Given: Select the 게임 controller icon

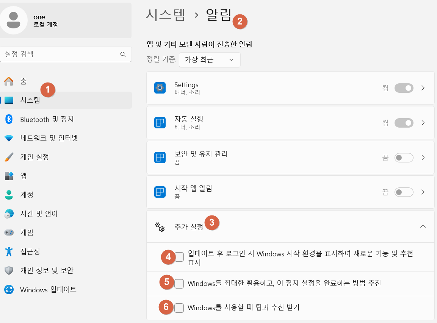Looking at the screenshot, I should pos(9,232).
